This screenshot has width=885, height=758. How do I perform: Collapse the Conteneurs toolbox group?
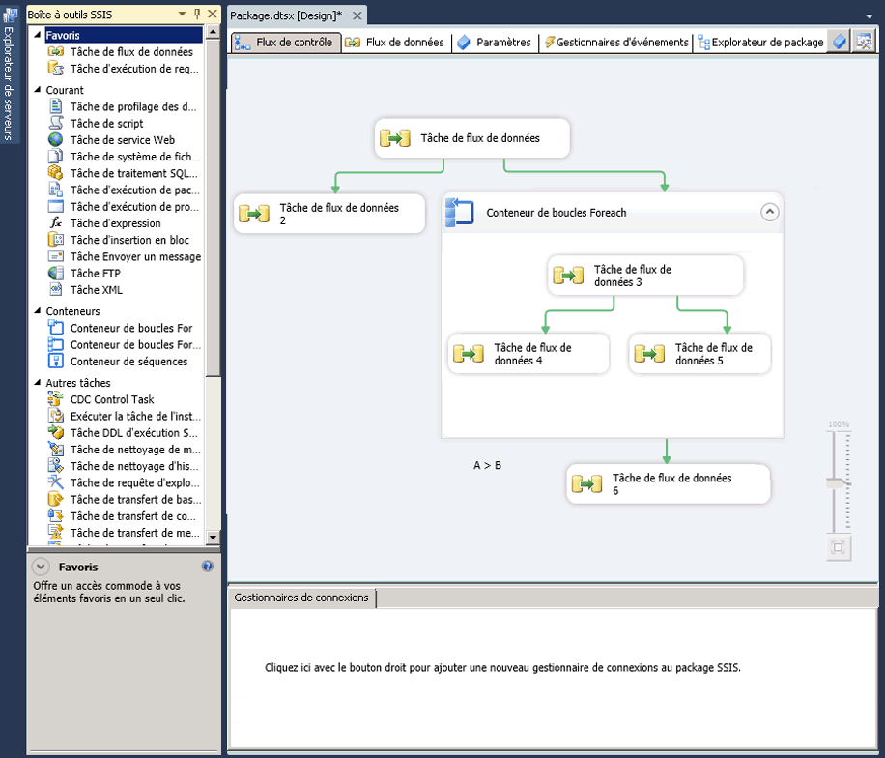38,311
